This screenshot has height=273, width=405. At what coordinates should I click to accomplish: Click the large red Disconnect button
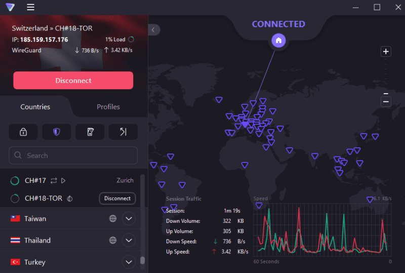tap(73, 81)
